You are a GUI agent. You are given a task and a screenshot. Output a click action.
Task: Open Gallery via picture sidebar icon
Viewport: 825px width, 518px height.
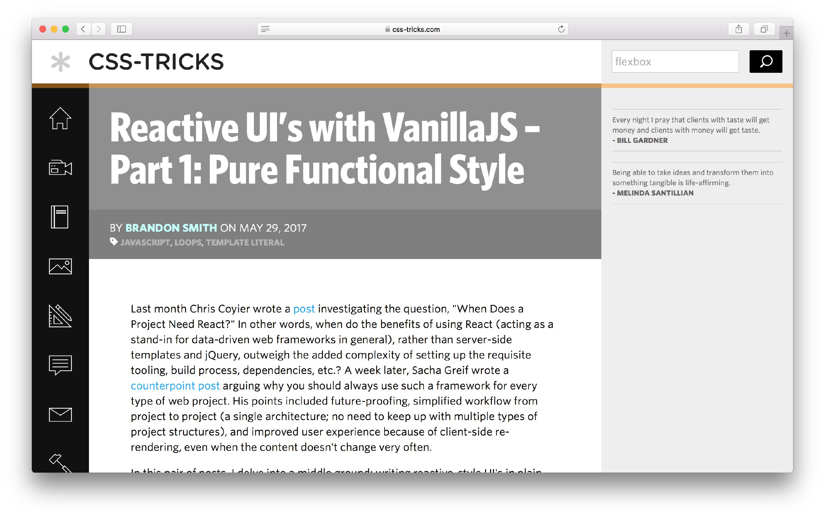point(60,266)
